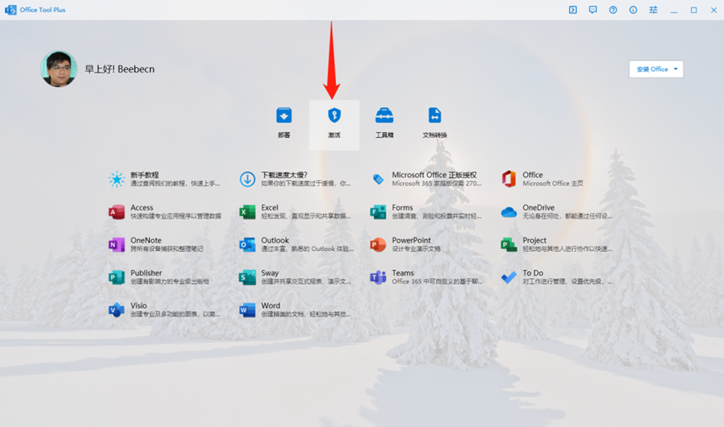Open the settings sliders icon in title bar

point(653,10)
